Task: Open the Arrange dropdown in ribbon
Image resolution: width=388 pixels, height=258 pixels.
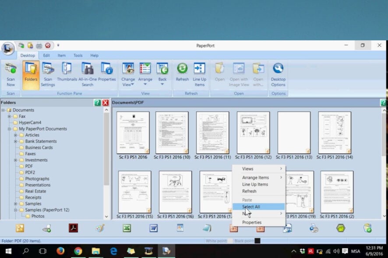Action: click(x=145, y=75)
